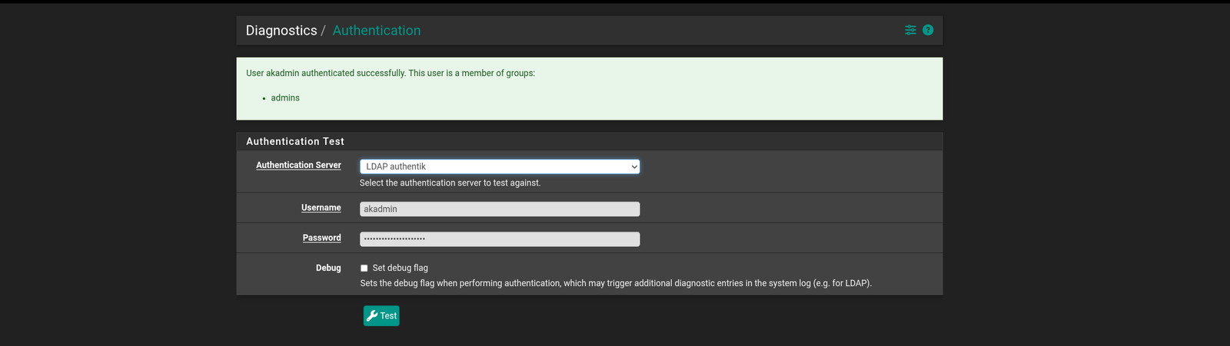Click the 'Sets the debug flag' description
The image size is (1230, 346).
(616, 283)
